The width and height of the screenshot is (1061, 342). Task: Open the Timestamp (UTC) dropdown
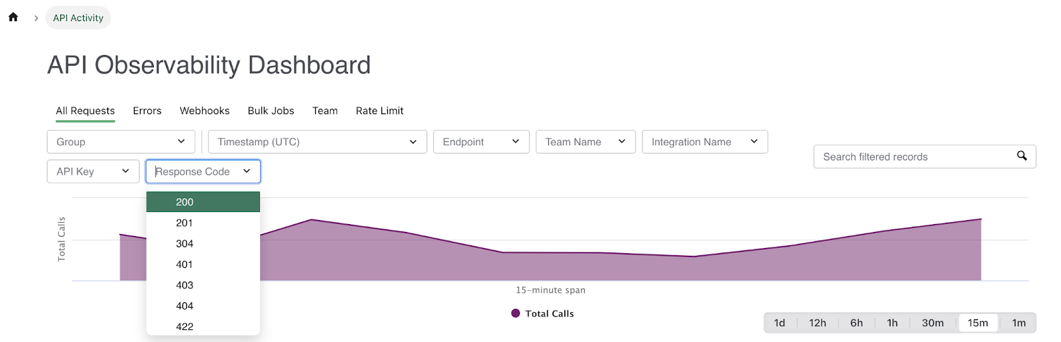317,142
